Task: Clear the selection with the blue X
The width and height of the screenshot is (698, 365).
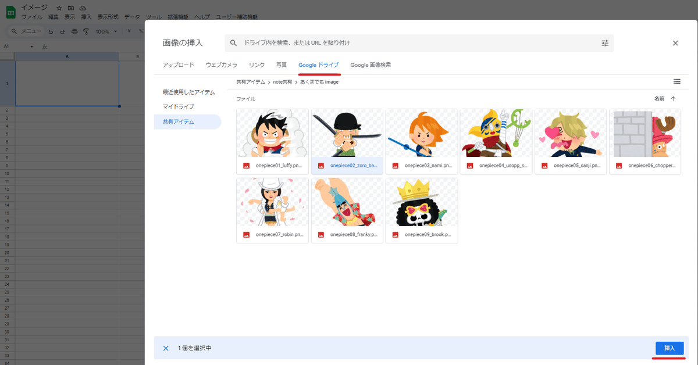Action: (166, 348)
